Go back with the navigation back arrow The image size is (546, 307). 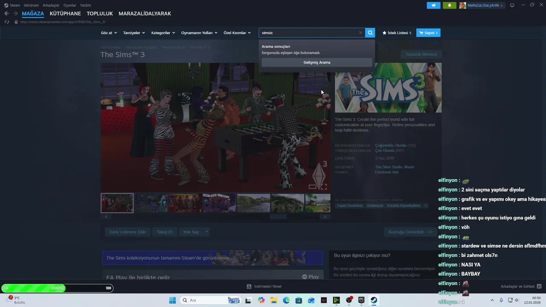pyautogui.click(x=6, y=14)
